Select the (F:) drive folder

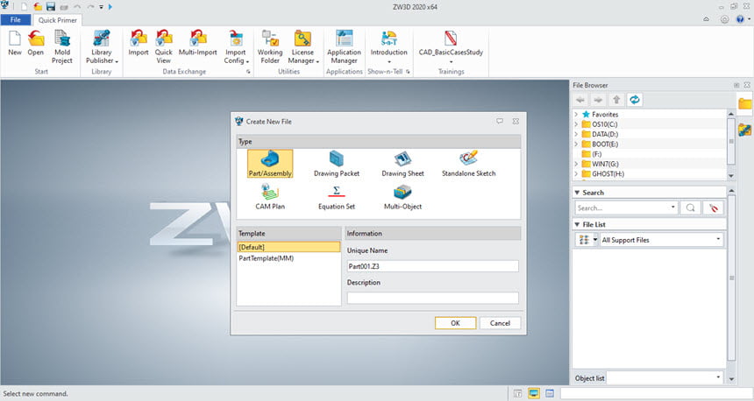[x=592, y=154]
